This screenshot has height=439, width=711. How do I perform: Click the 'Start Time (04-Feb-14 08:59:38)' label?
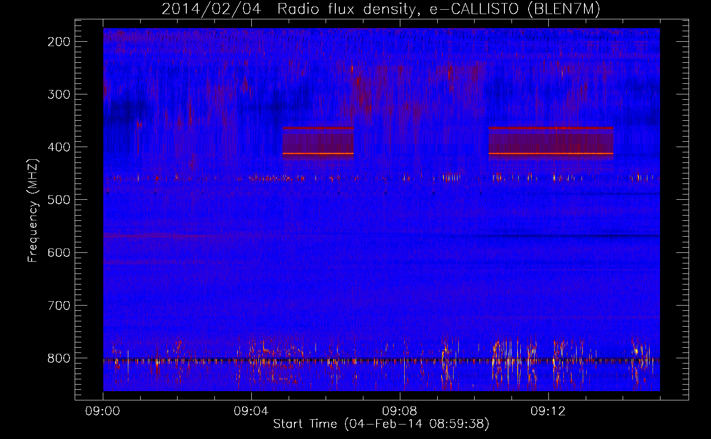pyautogui.click(x=381, y=424)
